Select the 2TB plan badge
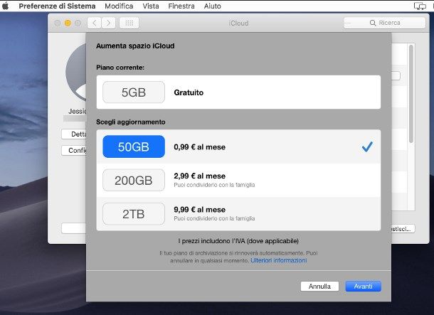Viewport: 434px width, 315px height. click(134, 214)
